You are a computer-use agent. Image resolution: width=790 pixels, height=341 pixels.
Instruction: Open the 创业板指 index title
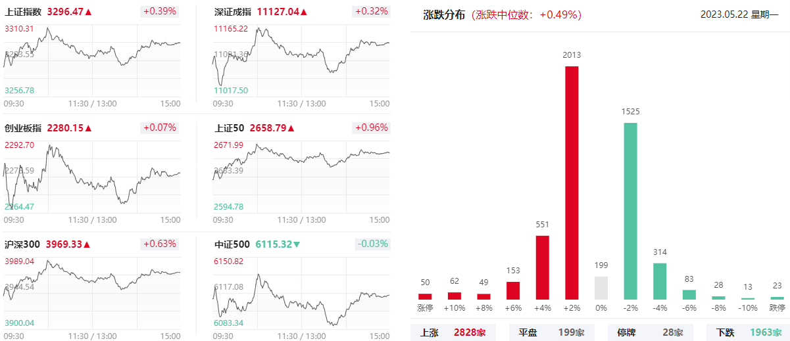click(x=23, y=128)
